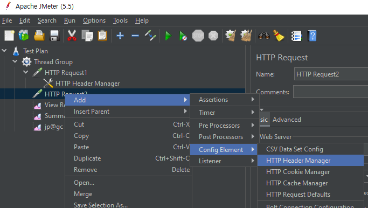Image resolution: width=368 pixels, height=208 pixels.
Task: Choose HTTP Request Defaults
Action: pyautogui.click(x=310, y=195)
